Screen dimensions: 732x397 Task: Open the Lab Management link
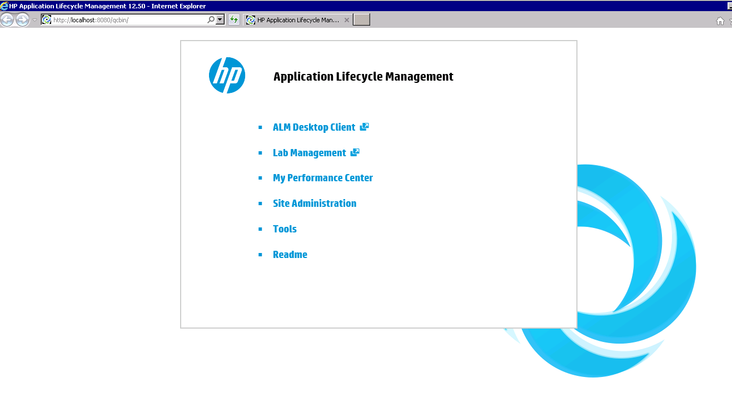pyautogui.click(x=310, y=153)
